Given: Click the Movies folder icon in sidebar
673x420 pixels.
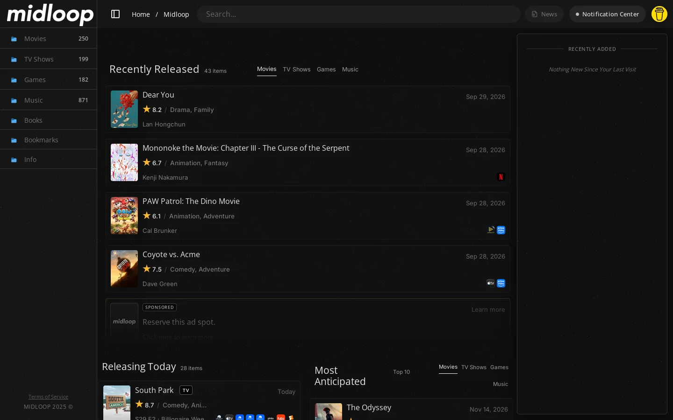Looking at the screenshot, I should tap(14, 39).
